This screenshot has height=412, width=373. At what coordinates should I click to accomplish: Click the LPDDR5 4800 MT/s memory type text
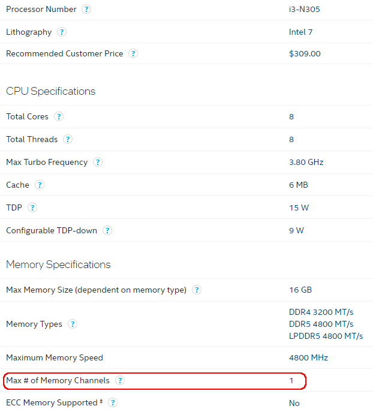tap(326, 336)
